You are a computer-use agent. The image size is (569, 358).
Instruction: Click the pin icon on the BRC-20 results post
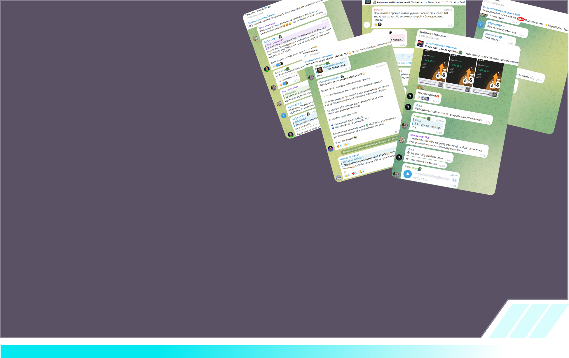click(396, 132)
